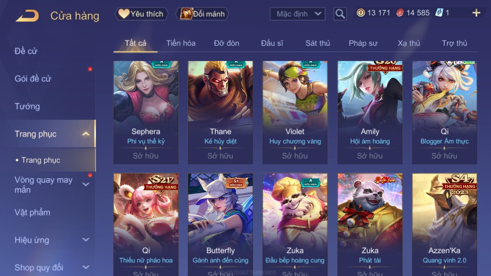Tap the blue ticket currency icon

pos(439,13)
